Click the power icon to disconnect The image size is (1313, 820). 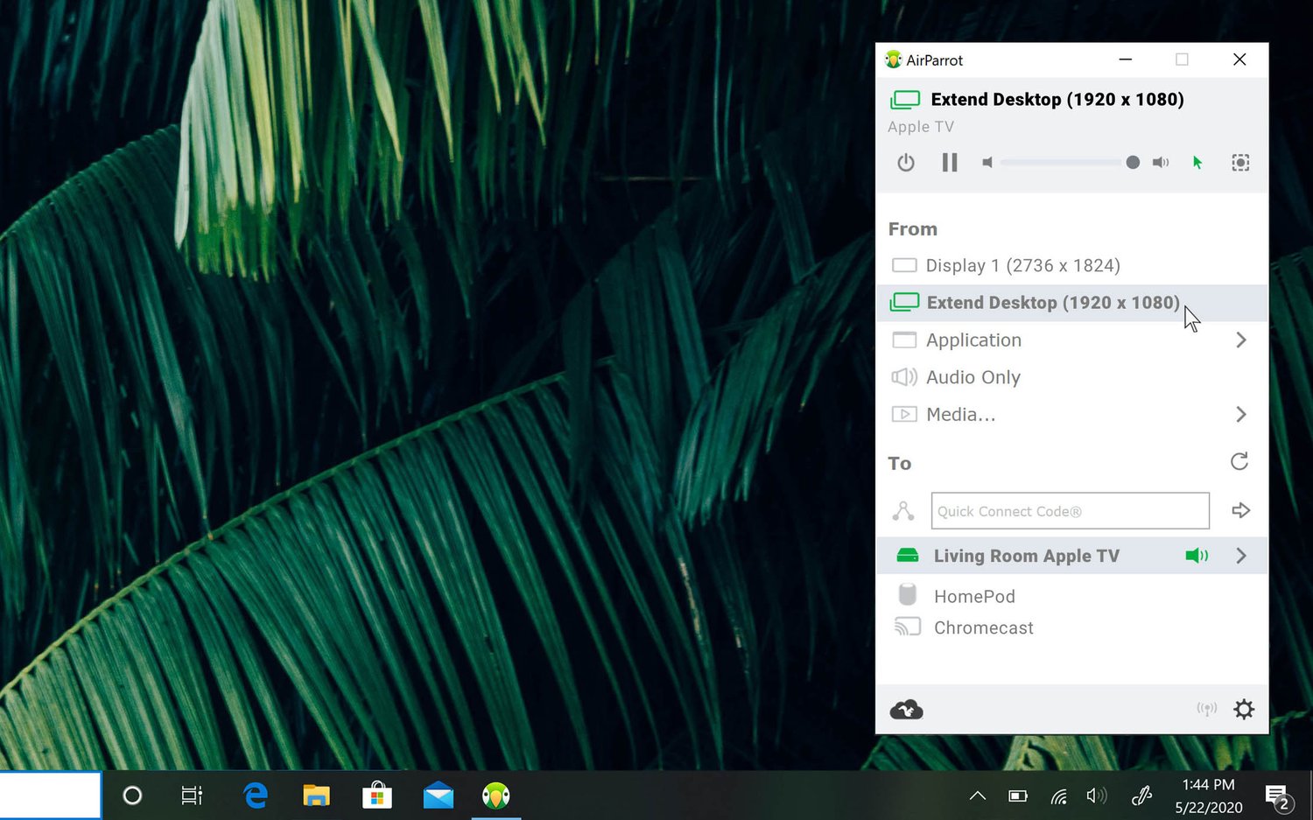tap(906, 163)
